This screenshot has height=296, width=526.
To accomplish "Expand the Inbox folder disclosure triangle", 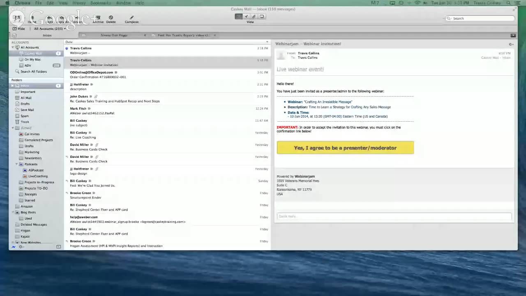I will click(x=13, y=86).
